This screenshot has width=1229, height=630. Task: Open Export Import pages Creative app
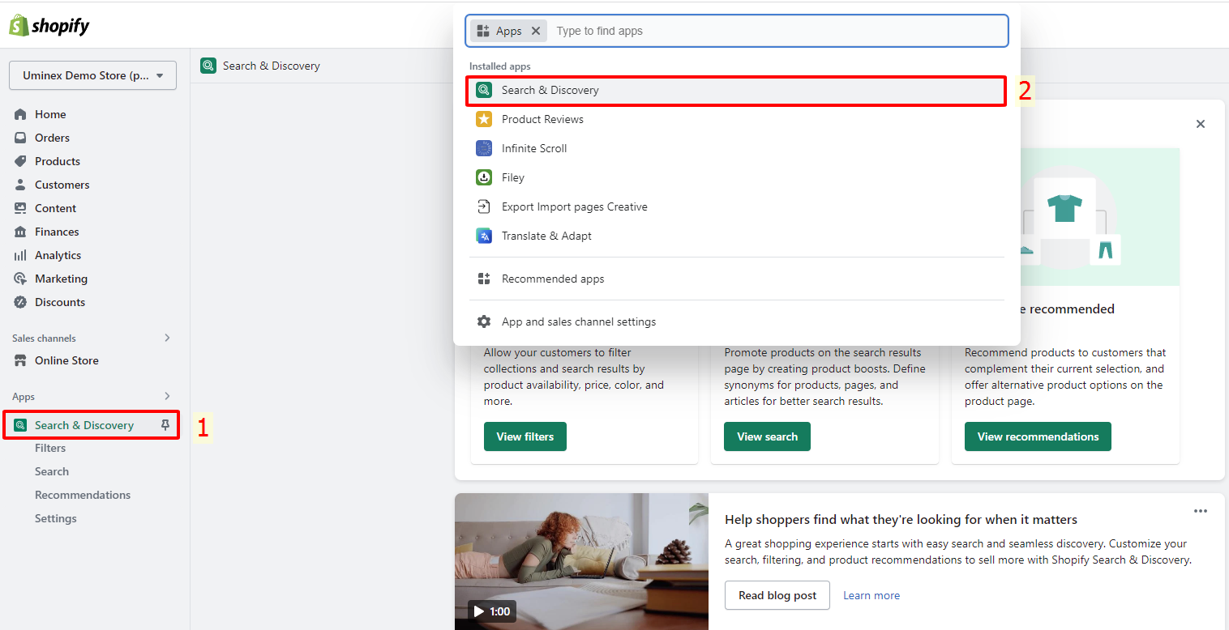pyautogui.click(x=574, y=206)
